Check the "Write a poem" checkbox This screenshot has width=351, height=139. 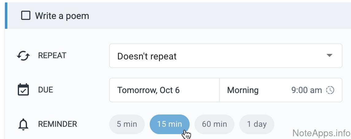pos(25,15)
